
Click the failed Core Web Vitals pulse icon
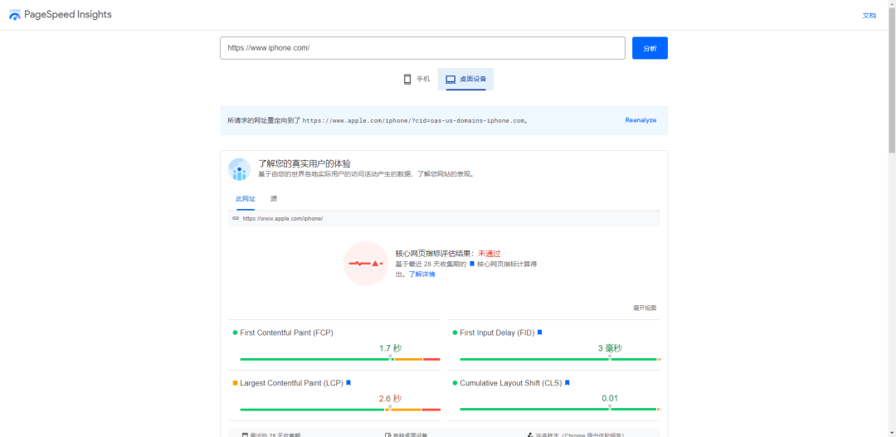[366, 263]
